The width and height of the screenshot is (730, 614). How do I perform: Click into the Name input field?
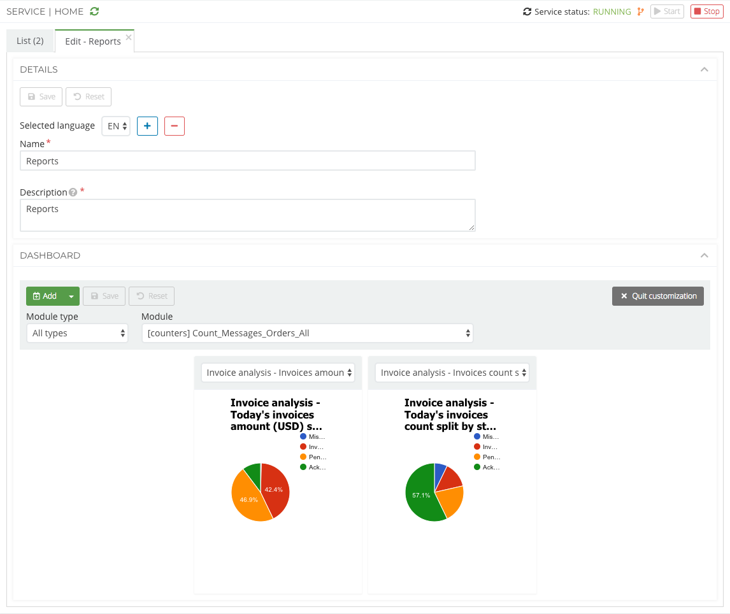247,161
